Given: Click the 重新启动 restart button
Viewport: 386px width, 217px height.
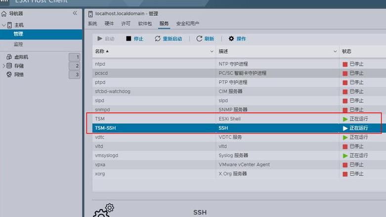Looking at the screenshot, I should pyautogui.click(x=169, y=38).
